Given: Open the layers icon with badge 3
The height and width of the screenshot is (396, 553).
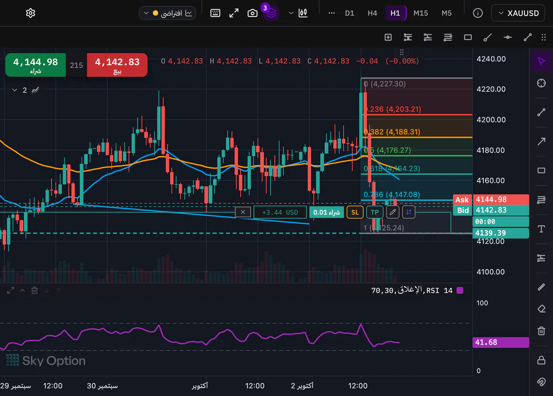Looking at the screenshot, I should click(x=271, y=13).
